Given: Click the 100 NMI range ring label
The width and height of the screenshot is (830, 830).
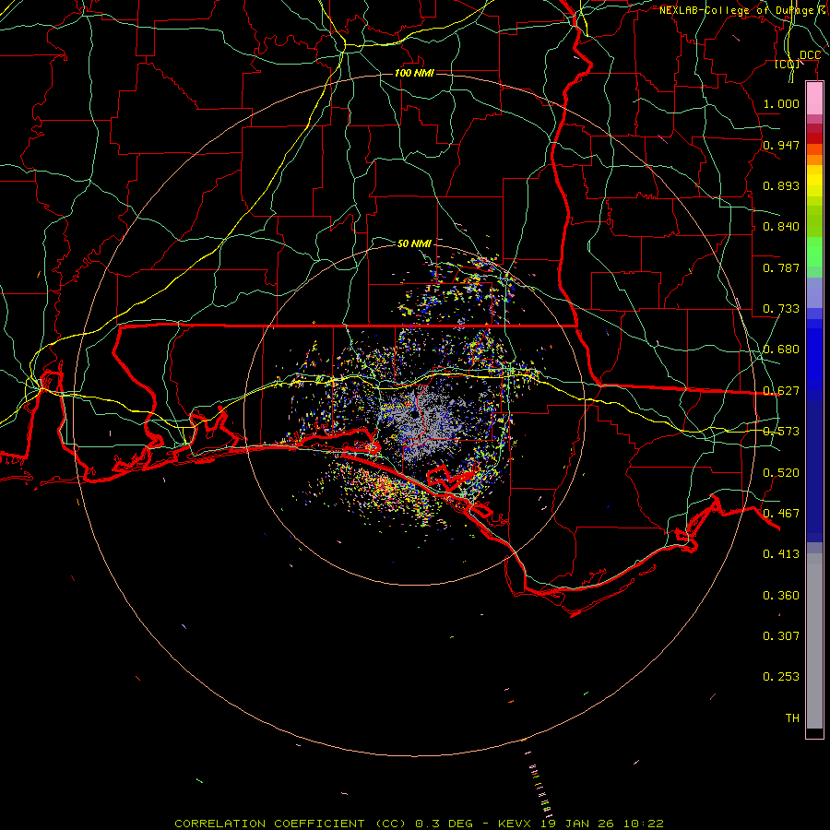Looking at the screenshot, I should (x=414, y=73).
